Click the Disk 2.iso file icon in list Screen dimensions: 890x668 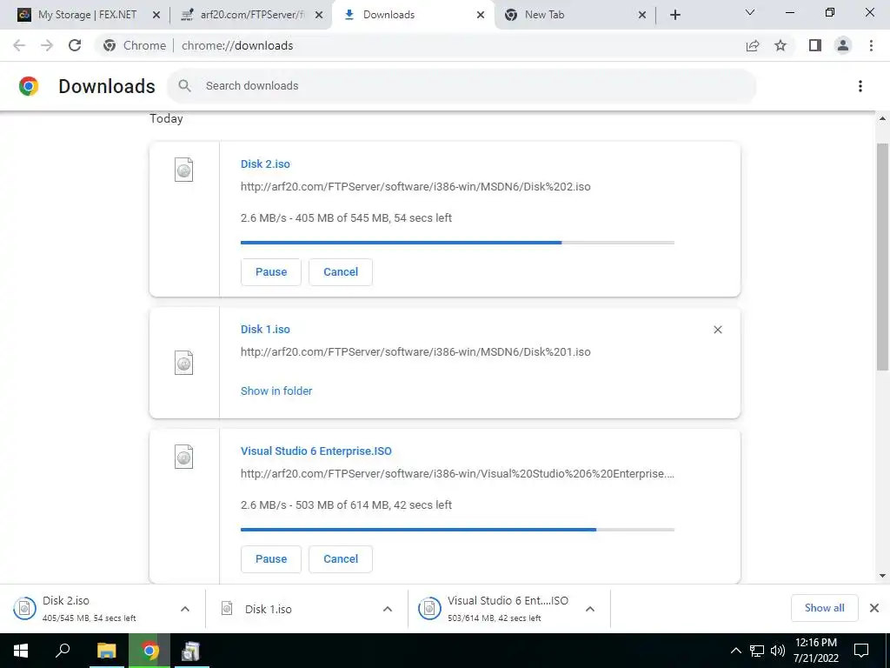click(184, 170)
